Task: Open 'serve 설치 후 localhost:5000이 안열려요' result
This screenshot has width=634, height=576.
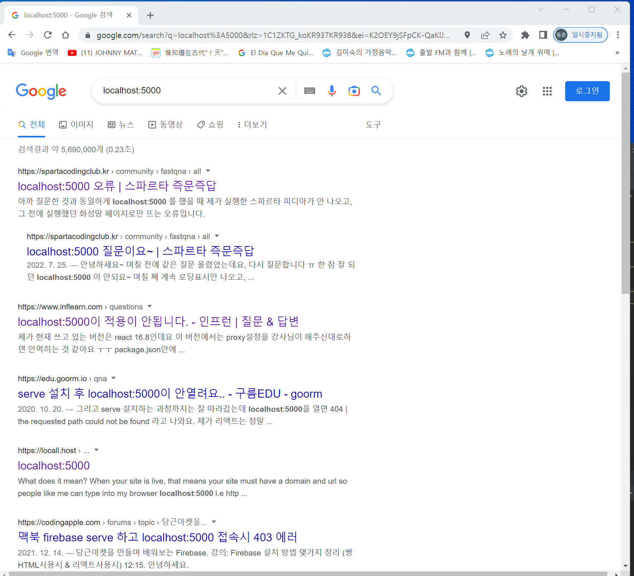Action: point(170,393)
